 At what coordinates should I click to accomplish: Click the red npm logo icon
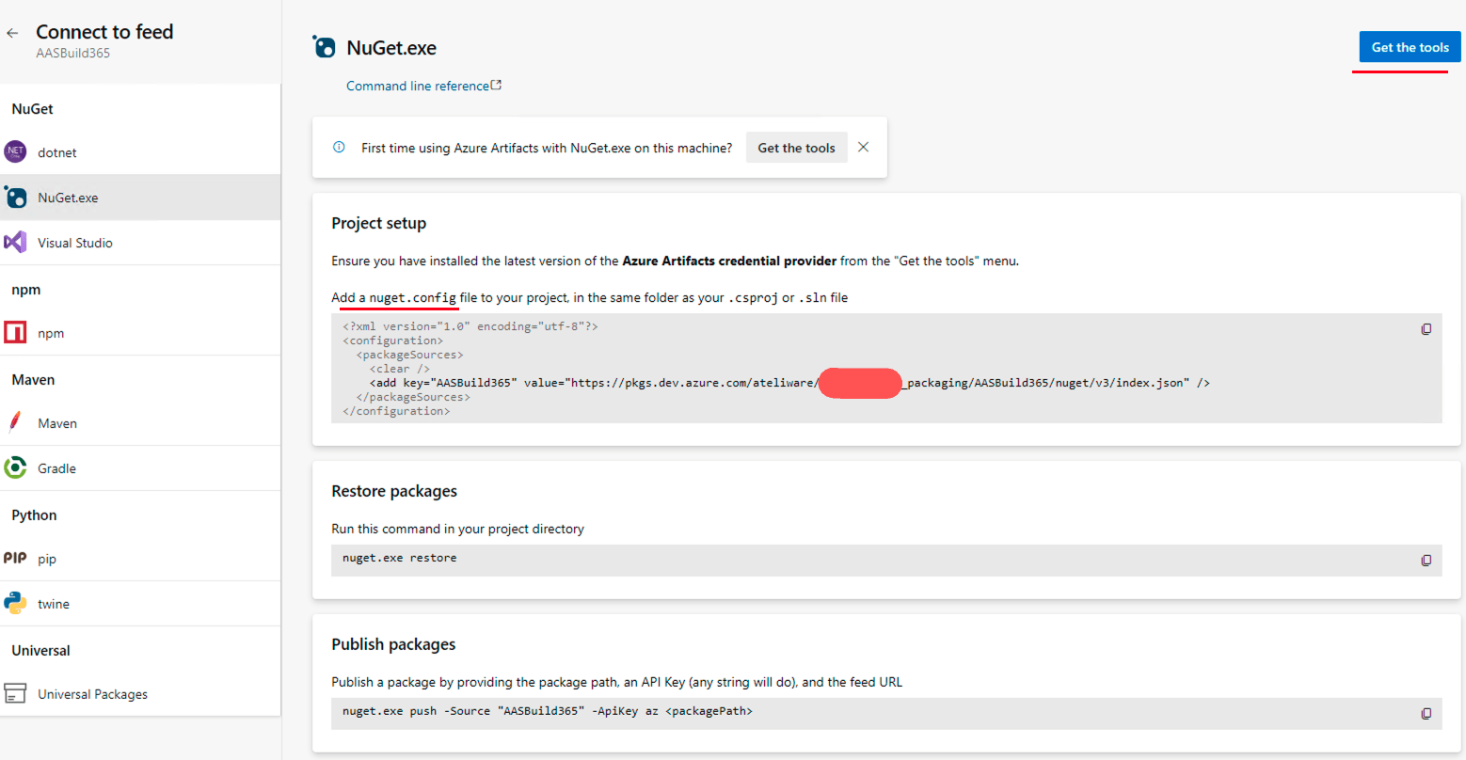click(x=15, y=332)
